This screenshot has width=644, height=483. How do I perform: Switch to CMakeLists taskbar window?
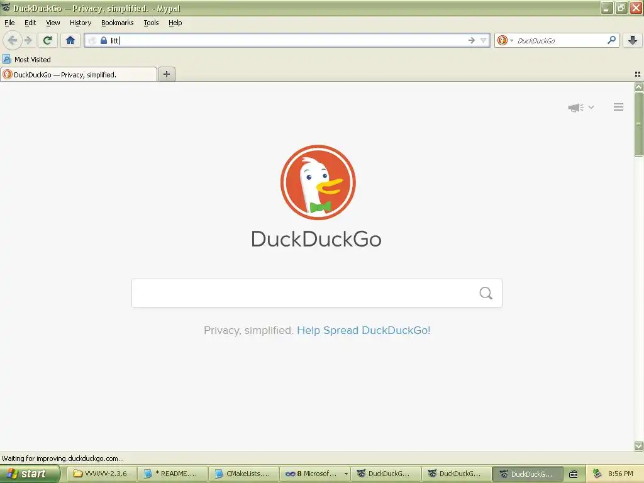tap(243, 474)
